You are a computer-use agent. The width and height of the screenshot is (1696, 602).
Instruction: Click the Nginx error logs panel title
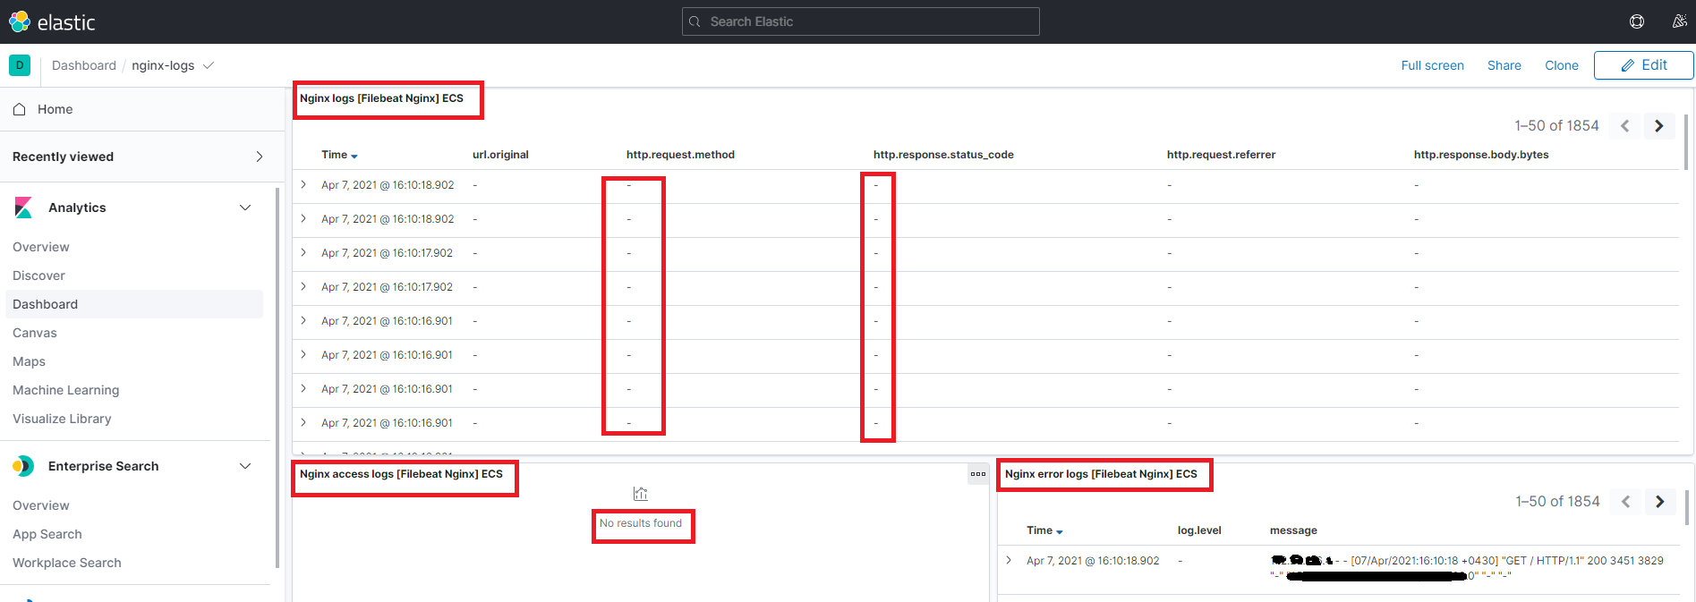pyautogui.click(x=1101, y=474)
